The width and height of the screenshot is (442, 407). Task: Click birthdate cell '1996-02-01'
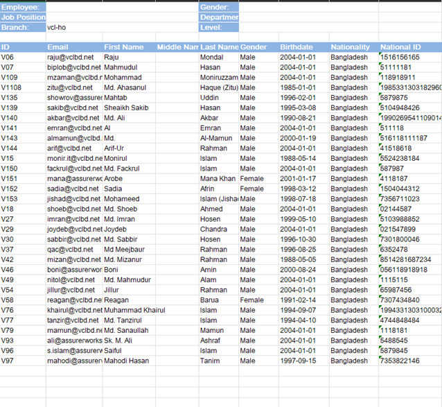click(x=304, y=98)
